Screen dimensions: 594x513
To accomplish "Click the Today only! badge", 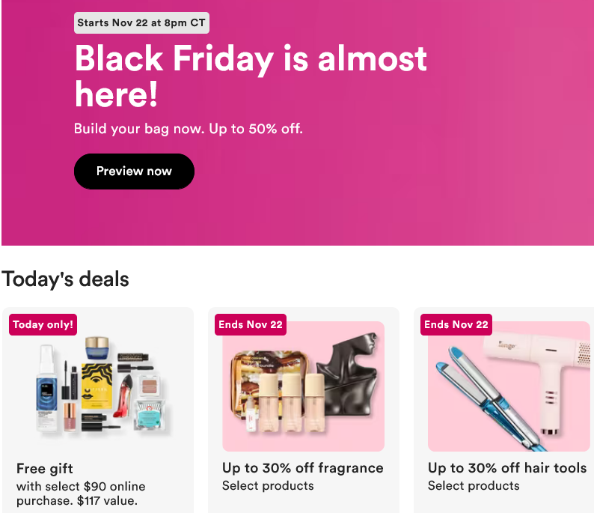I will click(43, 324).
